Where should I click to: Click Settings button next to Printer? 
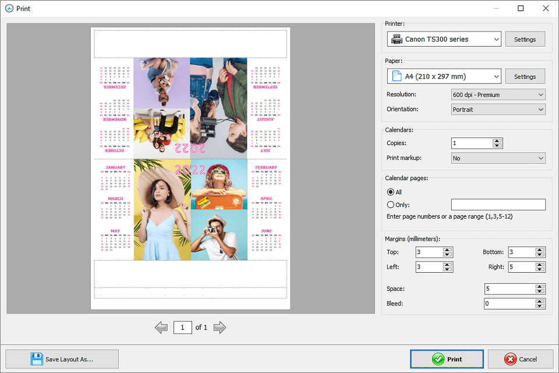pyautogui.click(x=525, y=39)
